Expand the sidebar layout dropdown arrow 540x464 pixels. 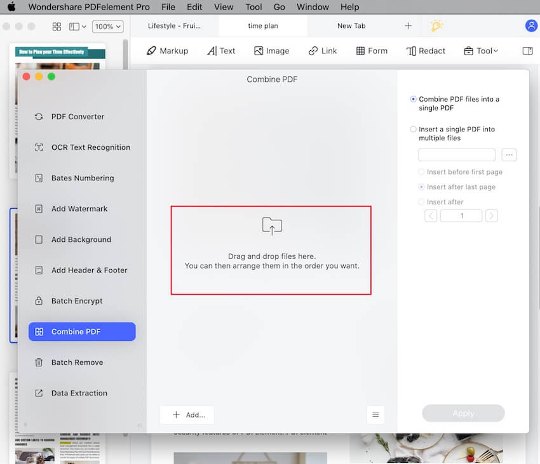click(84, 27)
